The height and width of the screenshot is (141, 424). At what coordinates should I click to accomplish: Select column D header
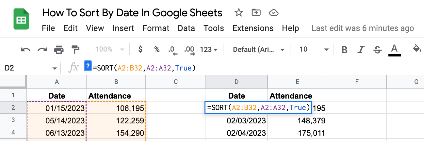[236, 82]
